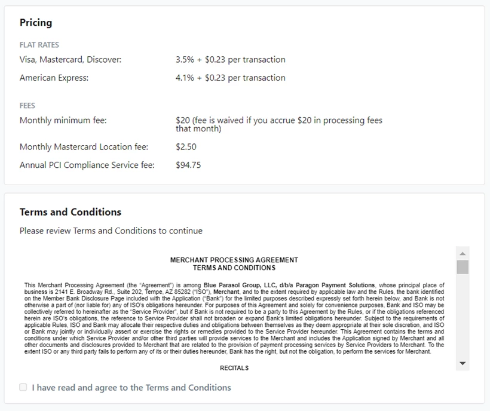Select the Monthly minimum fee entry
The height and width of the screenshot is (411, 490).
64,120
